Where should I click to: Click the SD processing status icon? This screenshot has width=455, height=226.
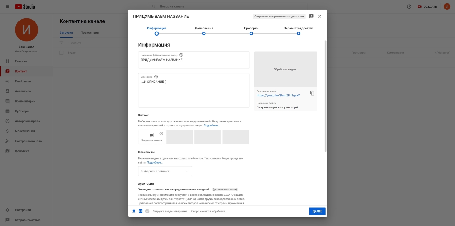[x=141, y=211]
